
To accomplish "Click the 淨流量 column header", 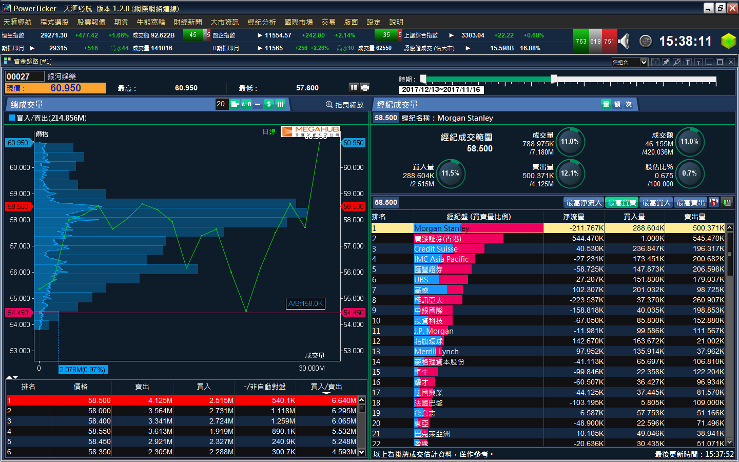I will point(574,217).
